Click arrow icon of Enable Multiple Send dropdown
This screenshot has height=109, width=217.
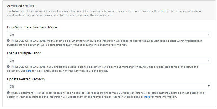(209, 60)
